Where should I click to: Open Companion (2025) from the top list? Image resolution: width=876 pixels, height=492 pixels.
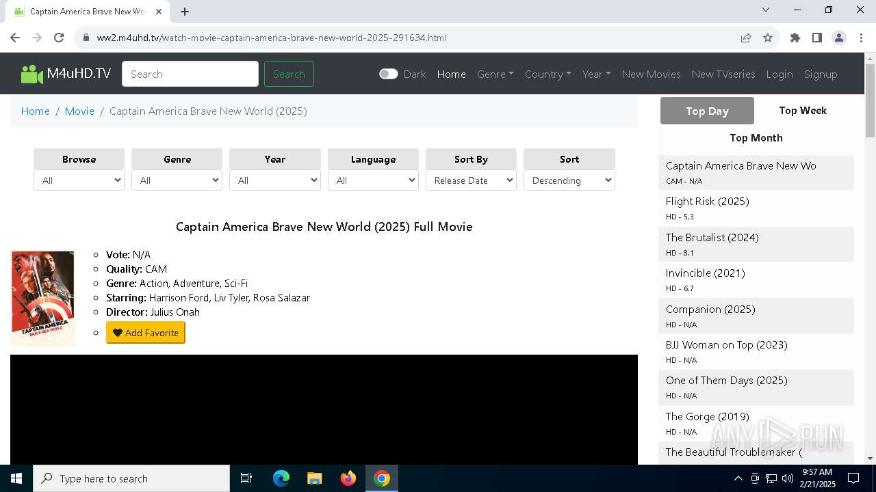(710, 309)
